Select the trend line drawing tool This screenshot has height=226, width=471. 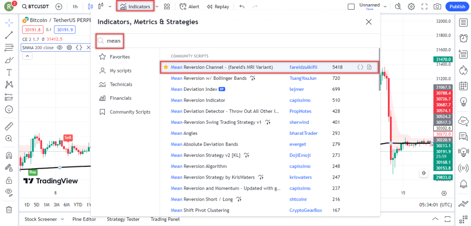(9, 35)
